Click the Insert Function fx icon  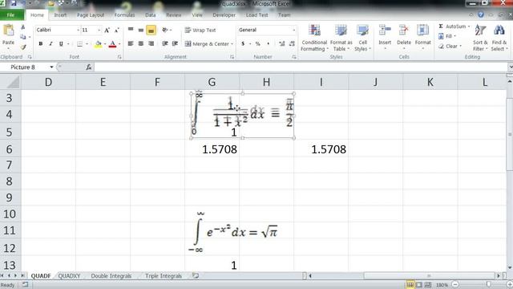coord(89,67)
